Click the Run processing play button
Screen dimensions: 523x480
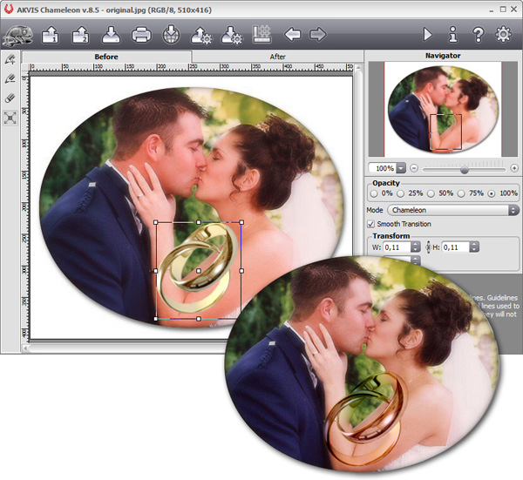click(427, 35)
